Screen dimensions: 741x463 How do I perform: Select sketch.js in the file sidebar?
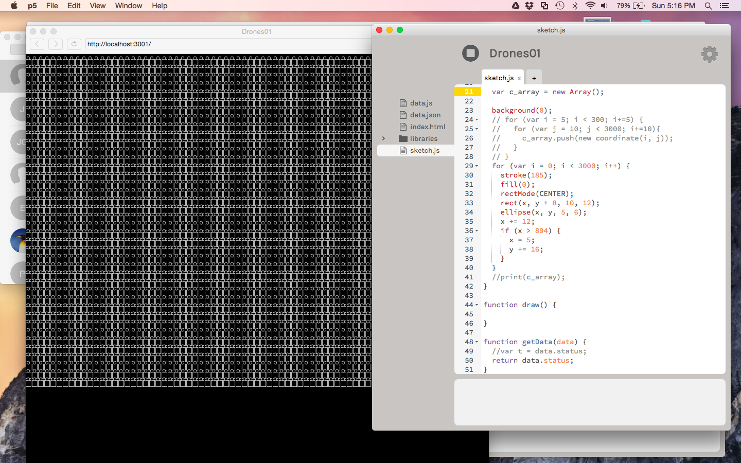pyautogui.click(x=425, y=151)
